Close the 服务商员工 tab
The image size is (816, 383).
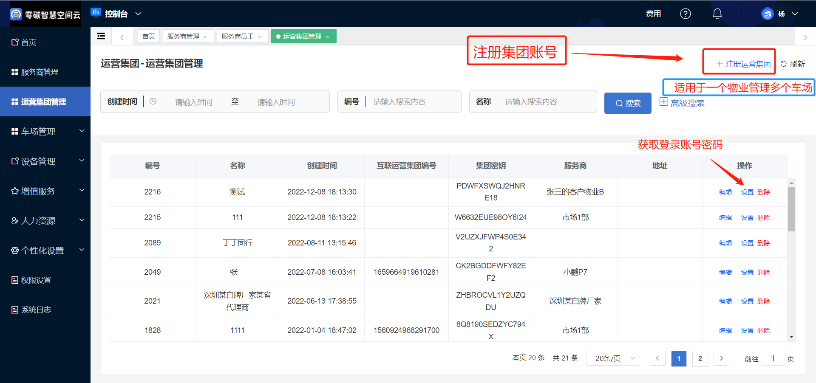click(260, 37)
